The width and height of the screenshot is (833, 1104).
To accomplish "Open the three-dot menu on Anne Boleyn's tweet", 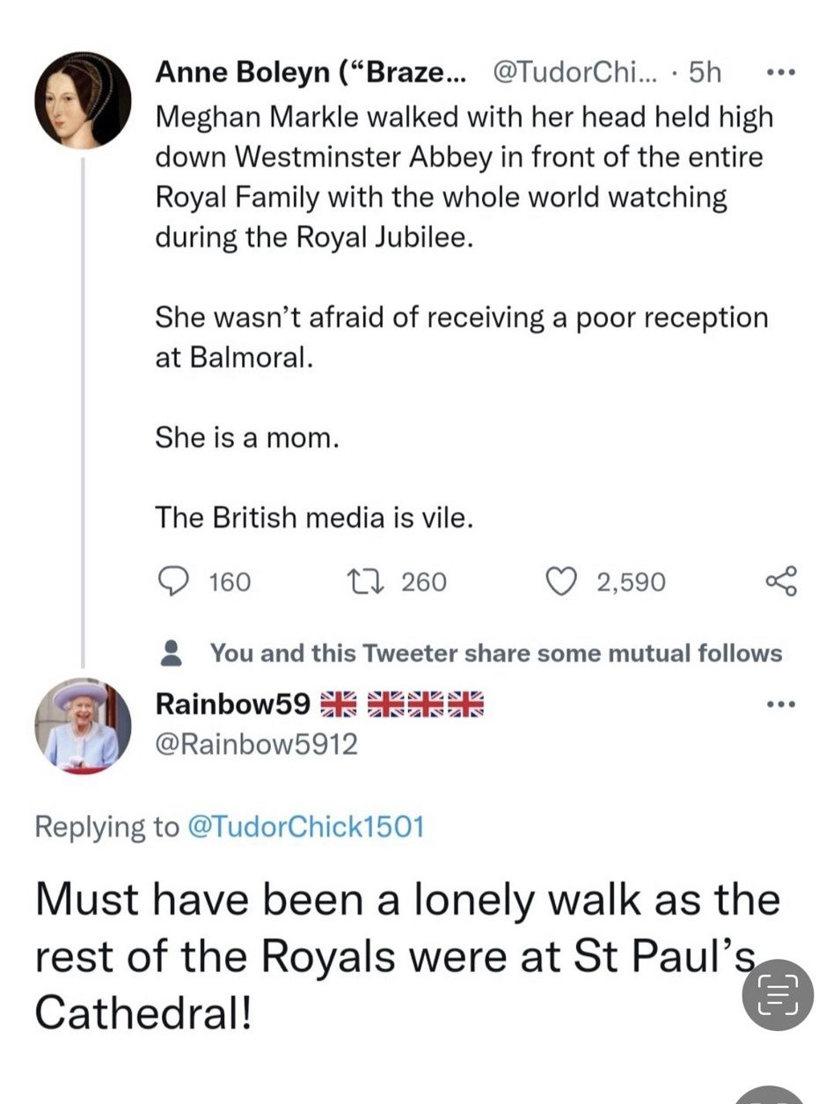I will pos(780,73).
